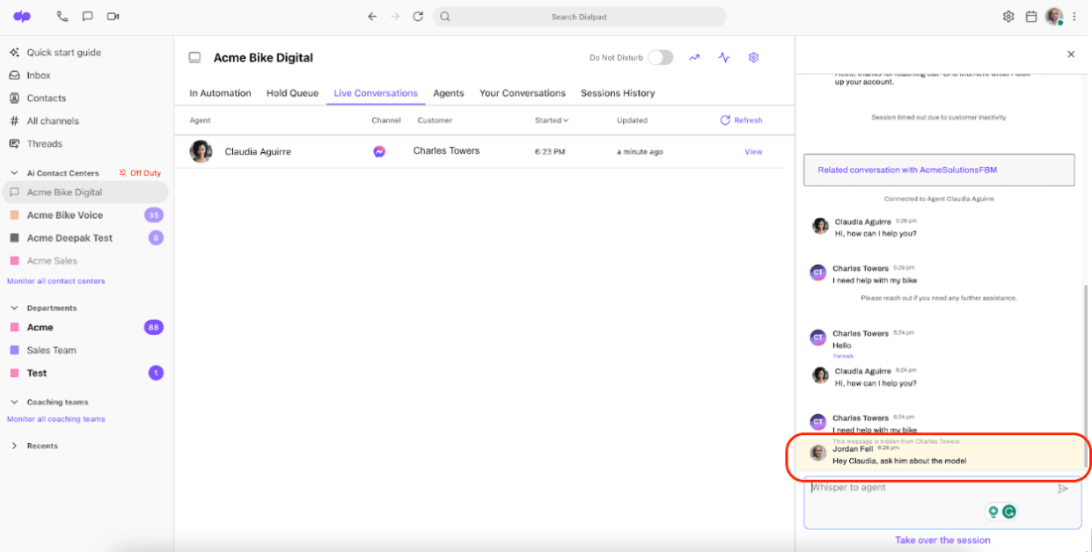Image resolution: width=1092 pixels, height=552 pixels.
Task: Refresh the live conversations list
Action: [x=741, y=120]
